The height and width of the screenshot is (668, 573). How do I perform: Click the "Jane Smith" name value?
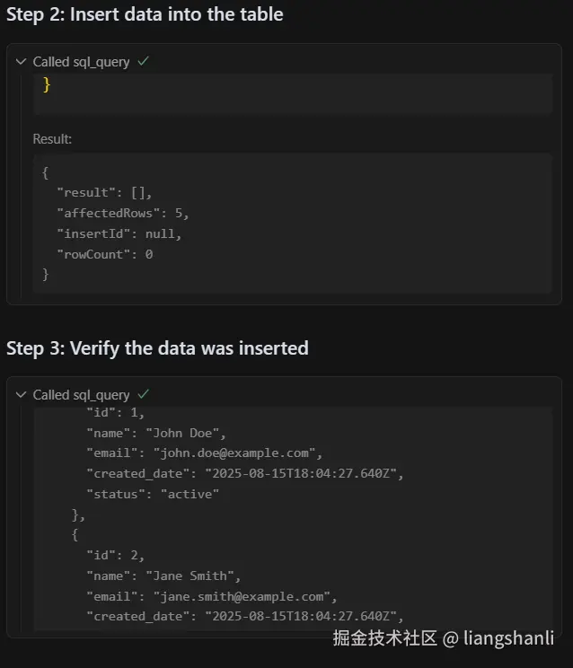194,576
